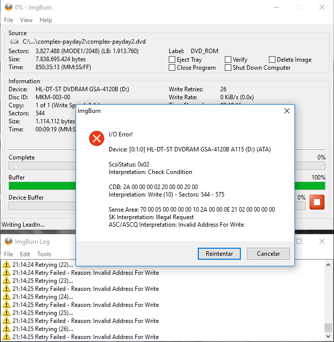Click 'Interpretation: Check Condition' text
Viewport: 334px width, 342px height.
click(150, 172)
